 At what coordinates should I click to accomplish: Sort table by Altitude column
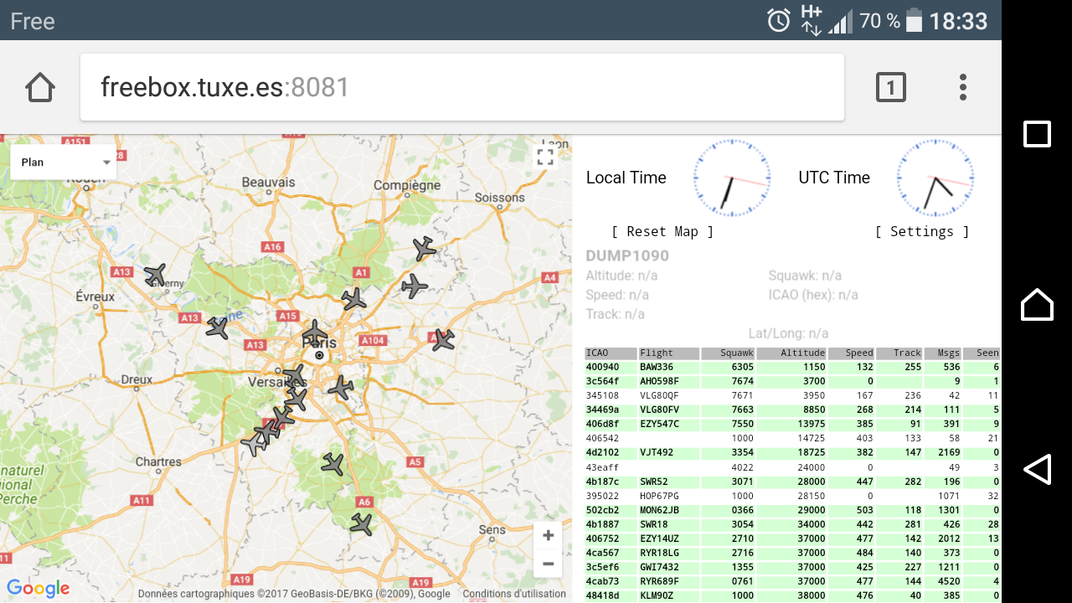point(792,353)
